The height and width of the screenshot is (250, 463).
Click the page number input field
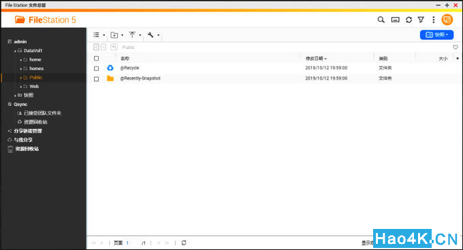coord(131,243)
